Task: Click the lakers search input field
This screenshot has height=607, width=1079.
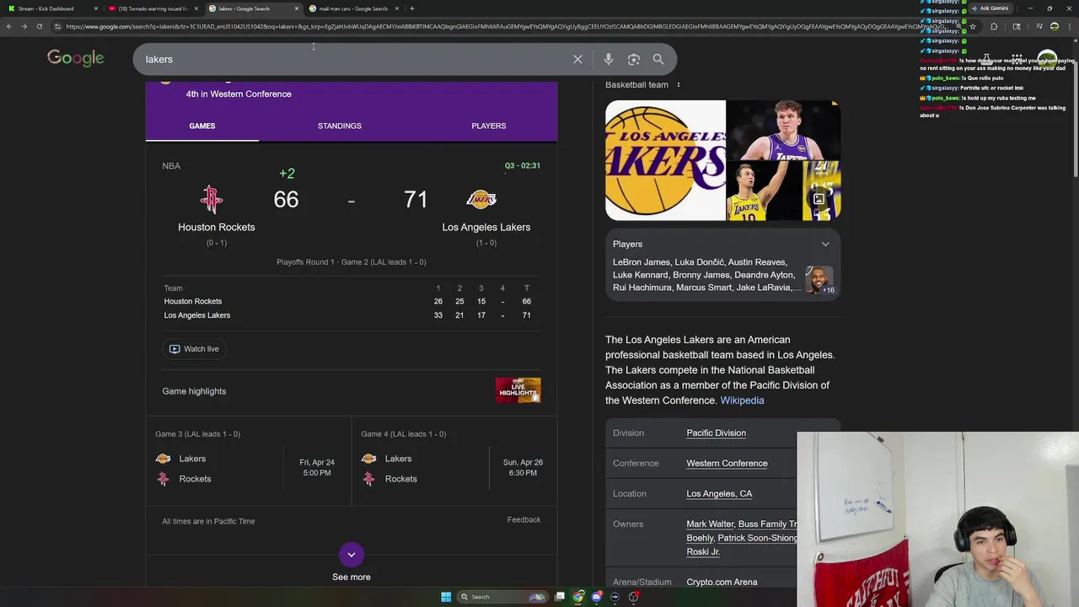Action: (354, 59)
